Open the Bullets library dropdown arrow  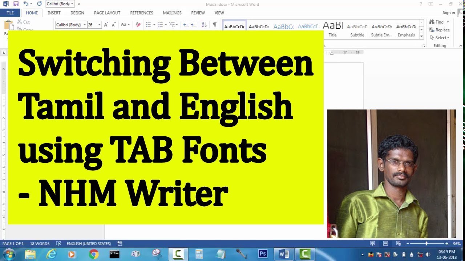[x=154, y=25]
